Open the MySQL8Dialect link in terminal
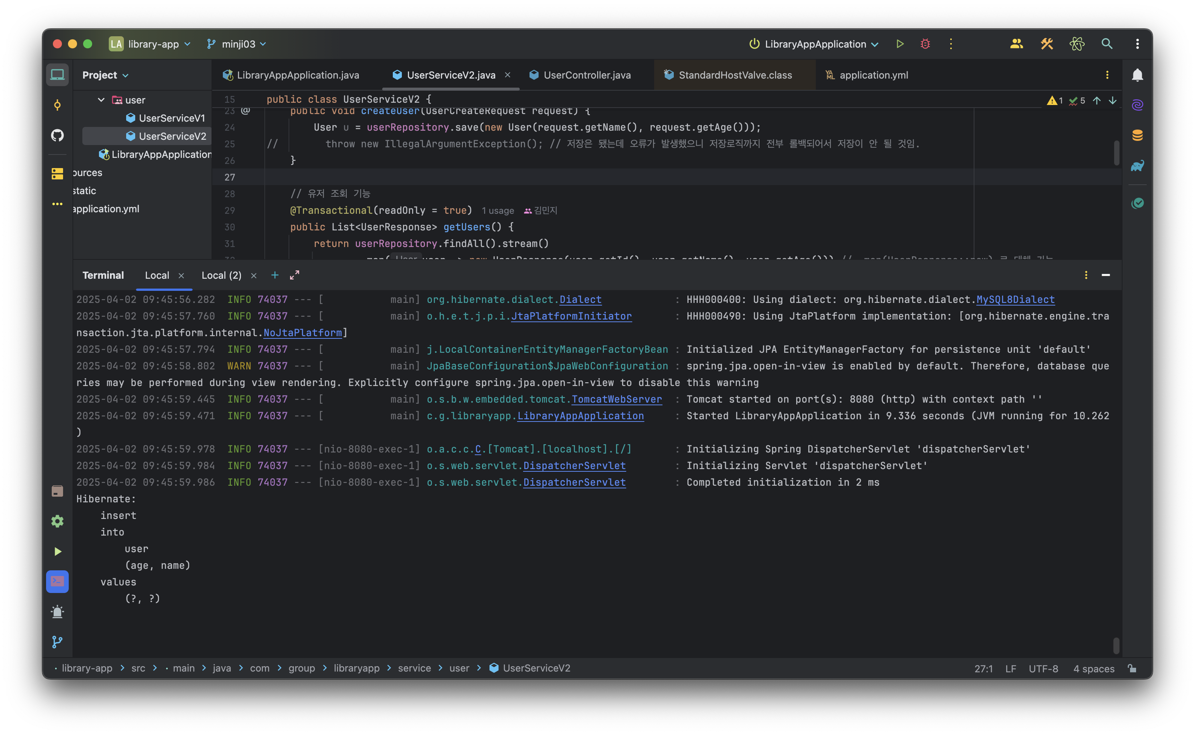 click(x=1016, y=300)
